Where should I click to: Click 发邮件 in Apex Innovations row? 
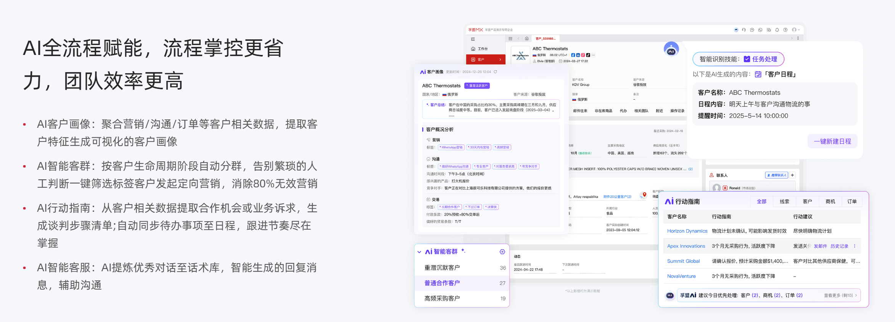pos(820,246)
